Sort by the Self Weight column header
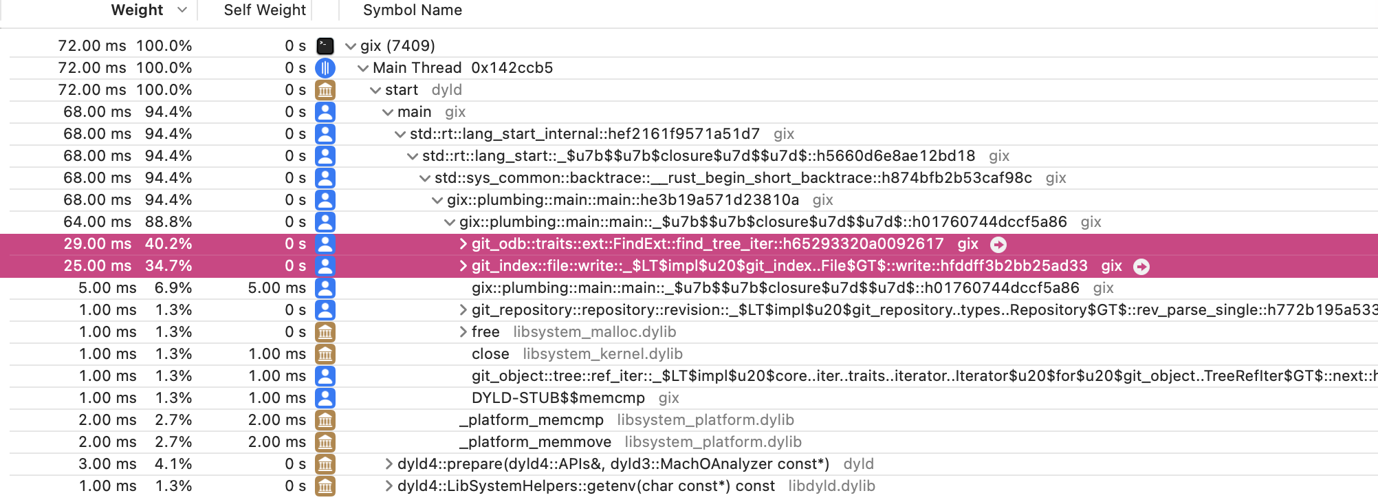Viewport: 1378px width, 502px height. [x=265, y=10]
